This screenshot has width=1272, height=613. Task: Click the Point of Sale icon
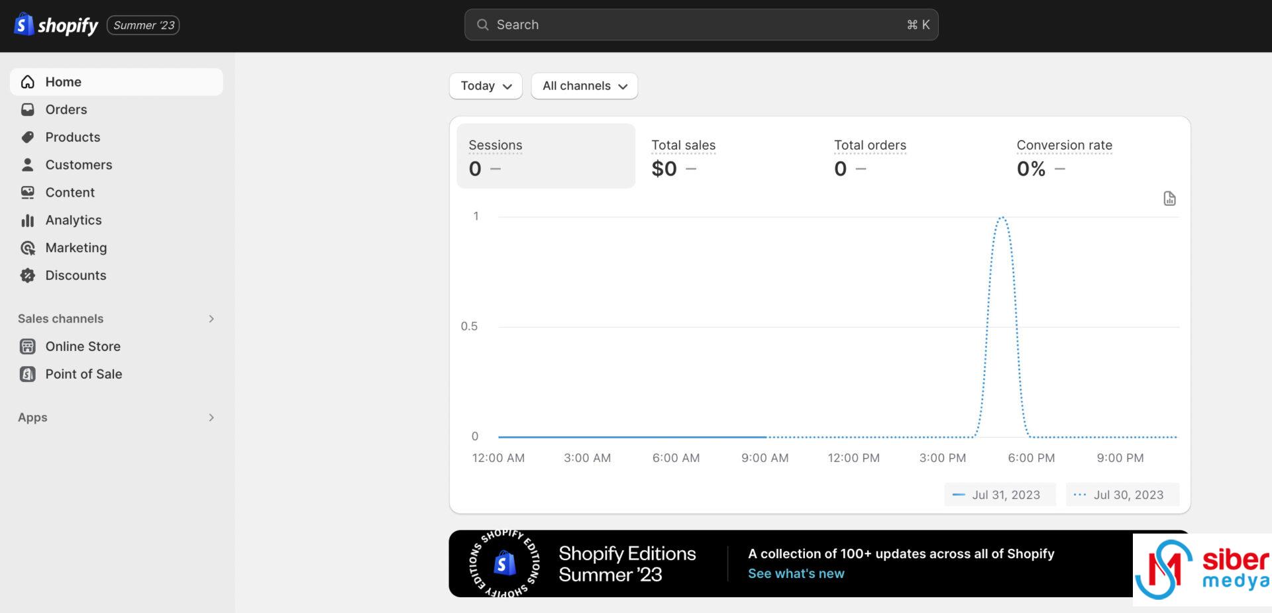coord(28,374)
